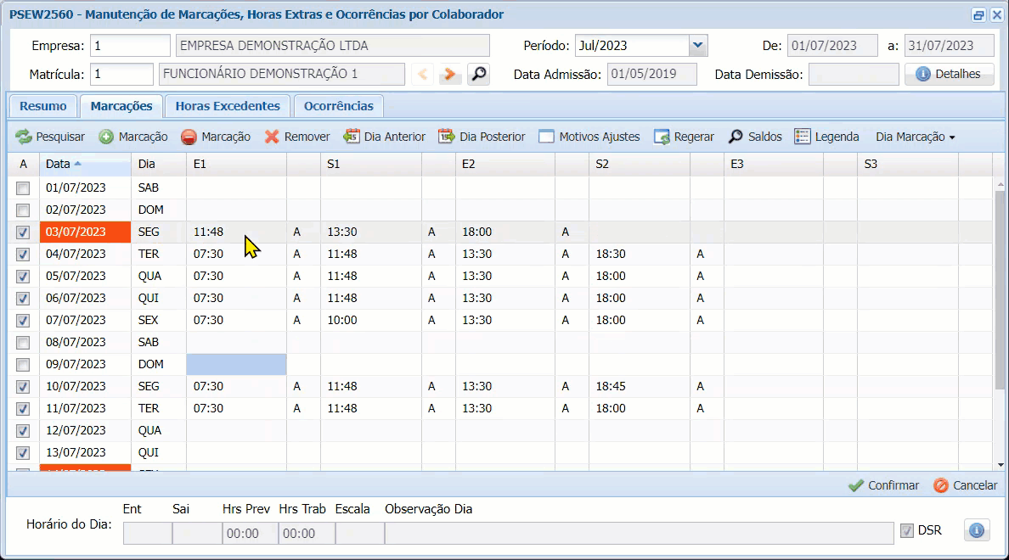Toggle checkbox for 08/07/2023 row

click(x=23, y=342)
